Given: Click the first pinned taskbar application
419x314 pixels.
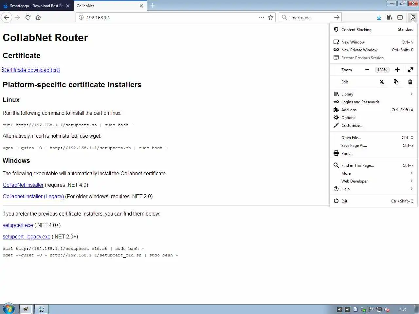Looking at the screenshot, I should (26, 309).
